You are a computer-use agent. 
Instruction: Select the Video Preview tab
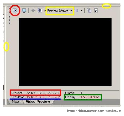(38, 102)
